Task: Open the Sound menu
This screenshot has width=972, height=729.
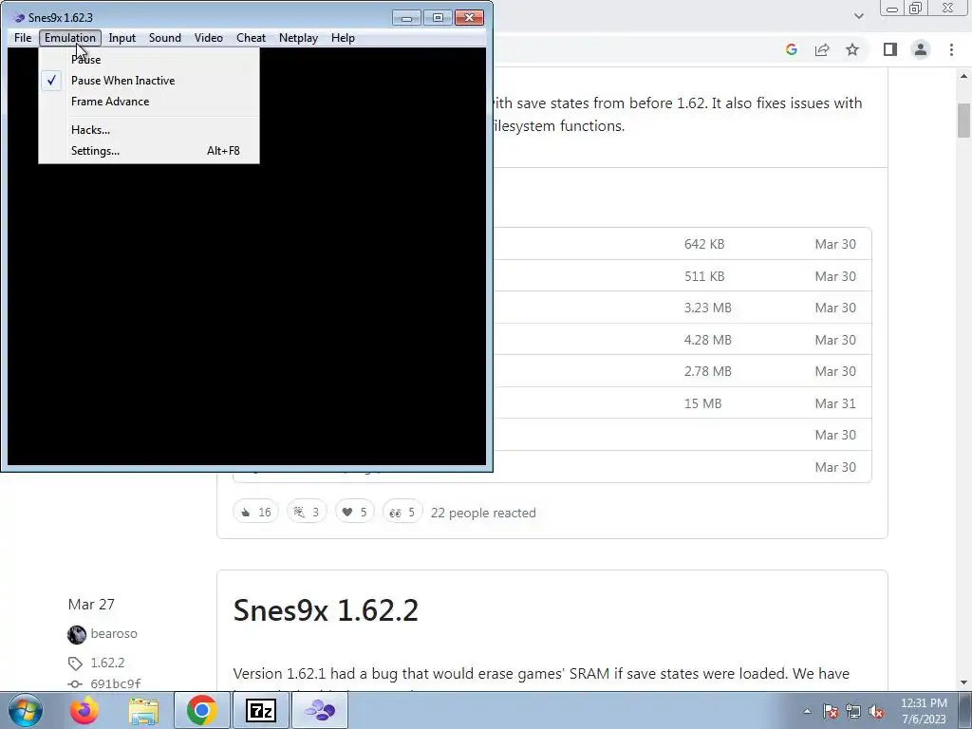Action: 165,38
